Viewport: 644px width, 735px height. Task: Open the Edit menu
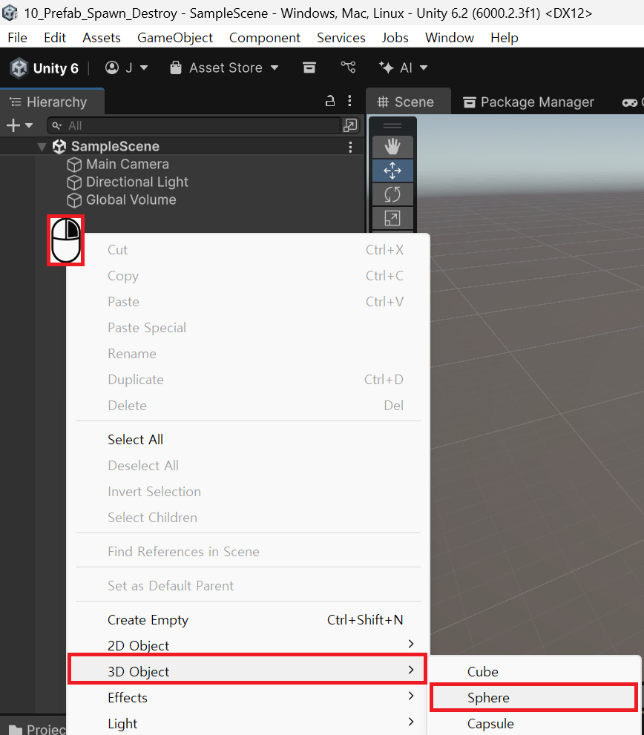55,38
